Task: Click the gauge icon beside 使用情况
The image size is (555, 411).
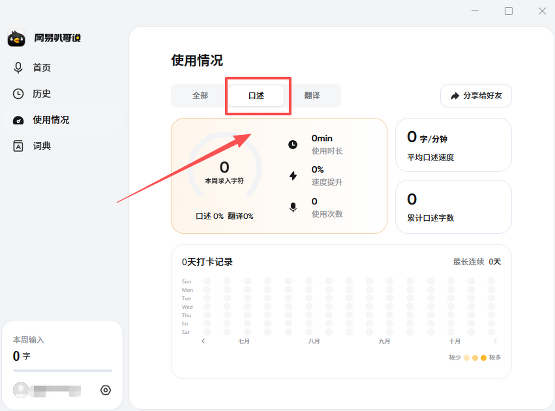Action: click(18, 120)
